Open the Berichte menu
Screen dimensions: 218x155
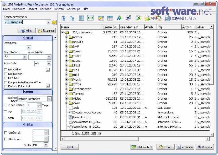[59, 9]
